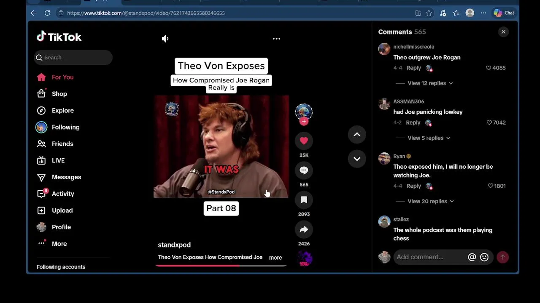Share the video with the arrow icon
The image size is (540, 303).
304,229
